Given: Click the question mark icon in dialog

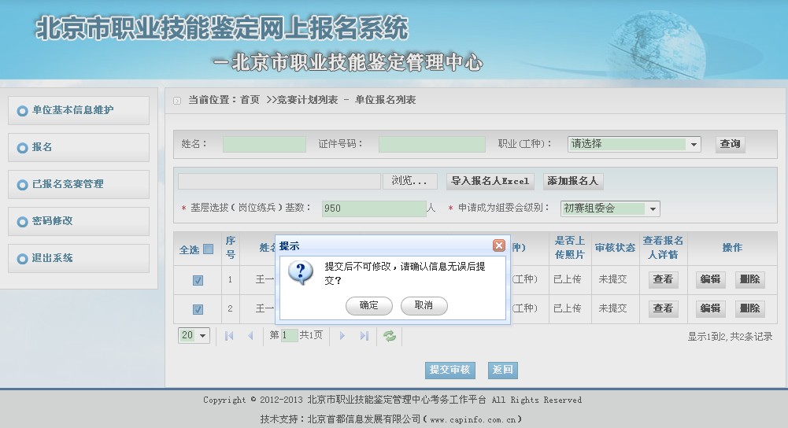Looking at the screenshot, I should (x=301, y=272).
